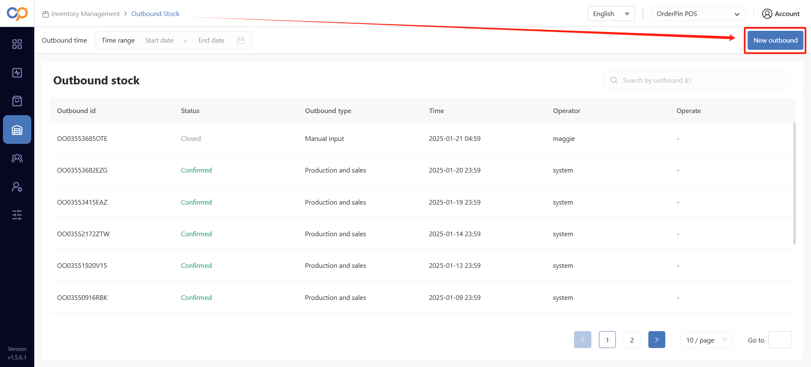Image resolution: width=811 pixels, height=367 pixels.
Task: Open the sliders settings icon in sidebar
Action: click(x=17, y=215)
